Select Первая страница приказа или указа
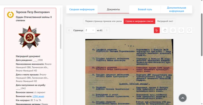The height and width of the screenshot is (105, 203). tap(104, 21)
